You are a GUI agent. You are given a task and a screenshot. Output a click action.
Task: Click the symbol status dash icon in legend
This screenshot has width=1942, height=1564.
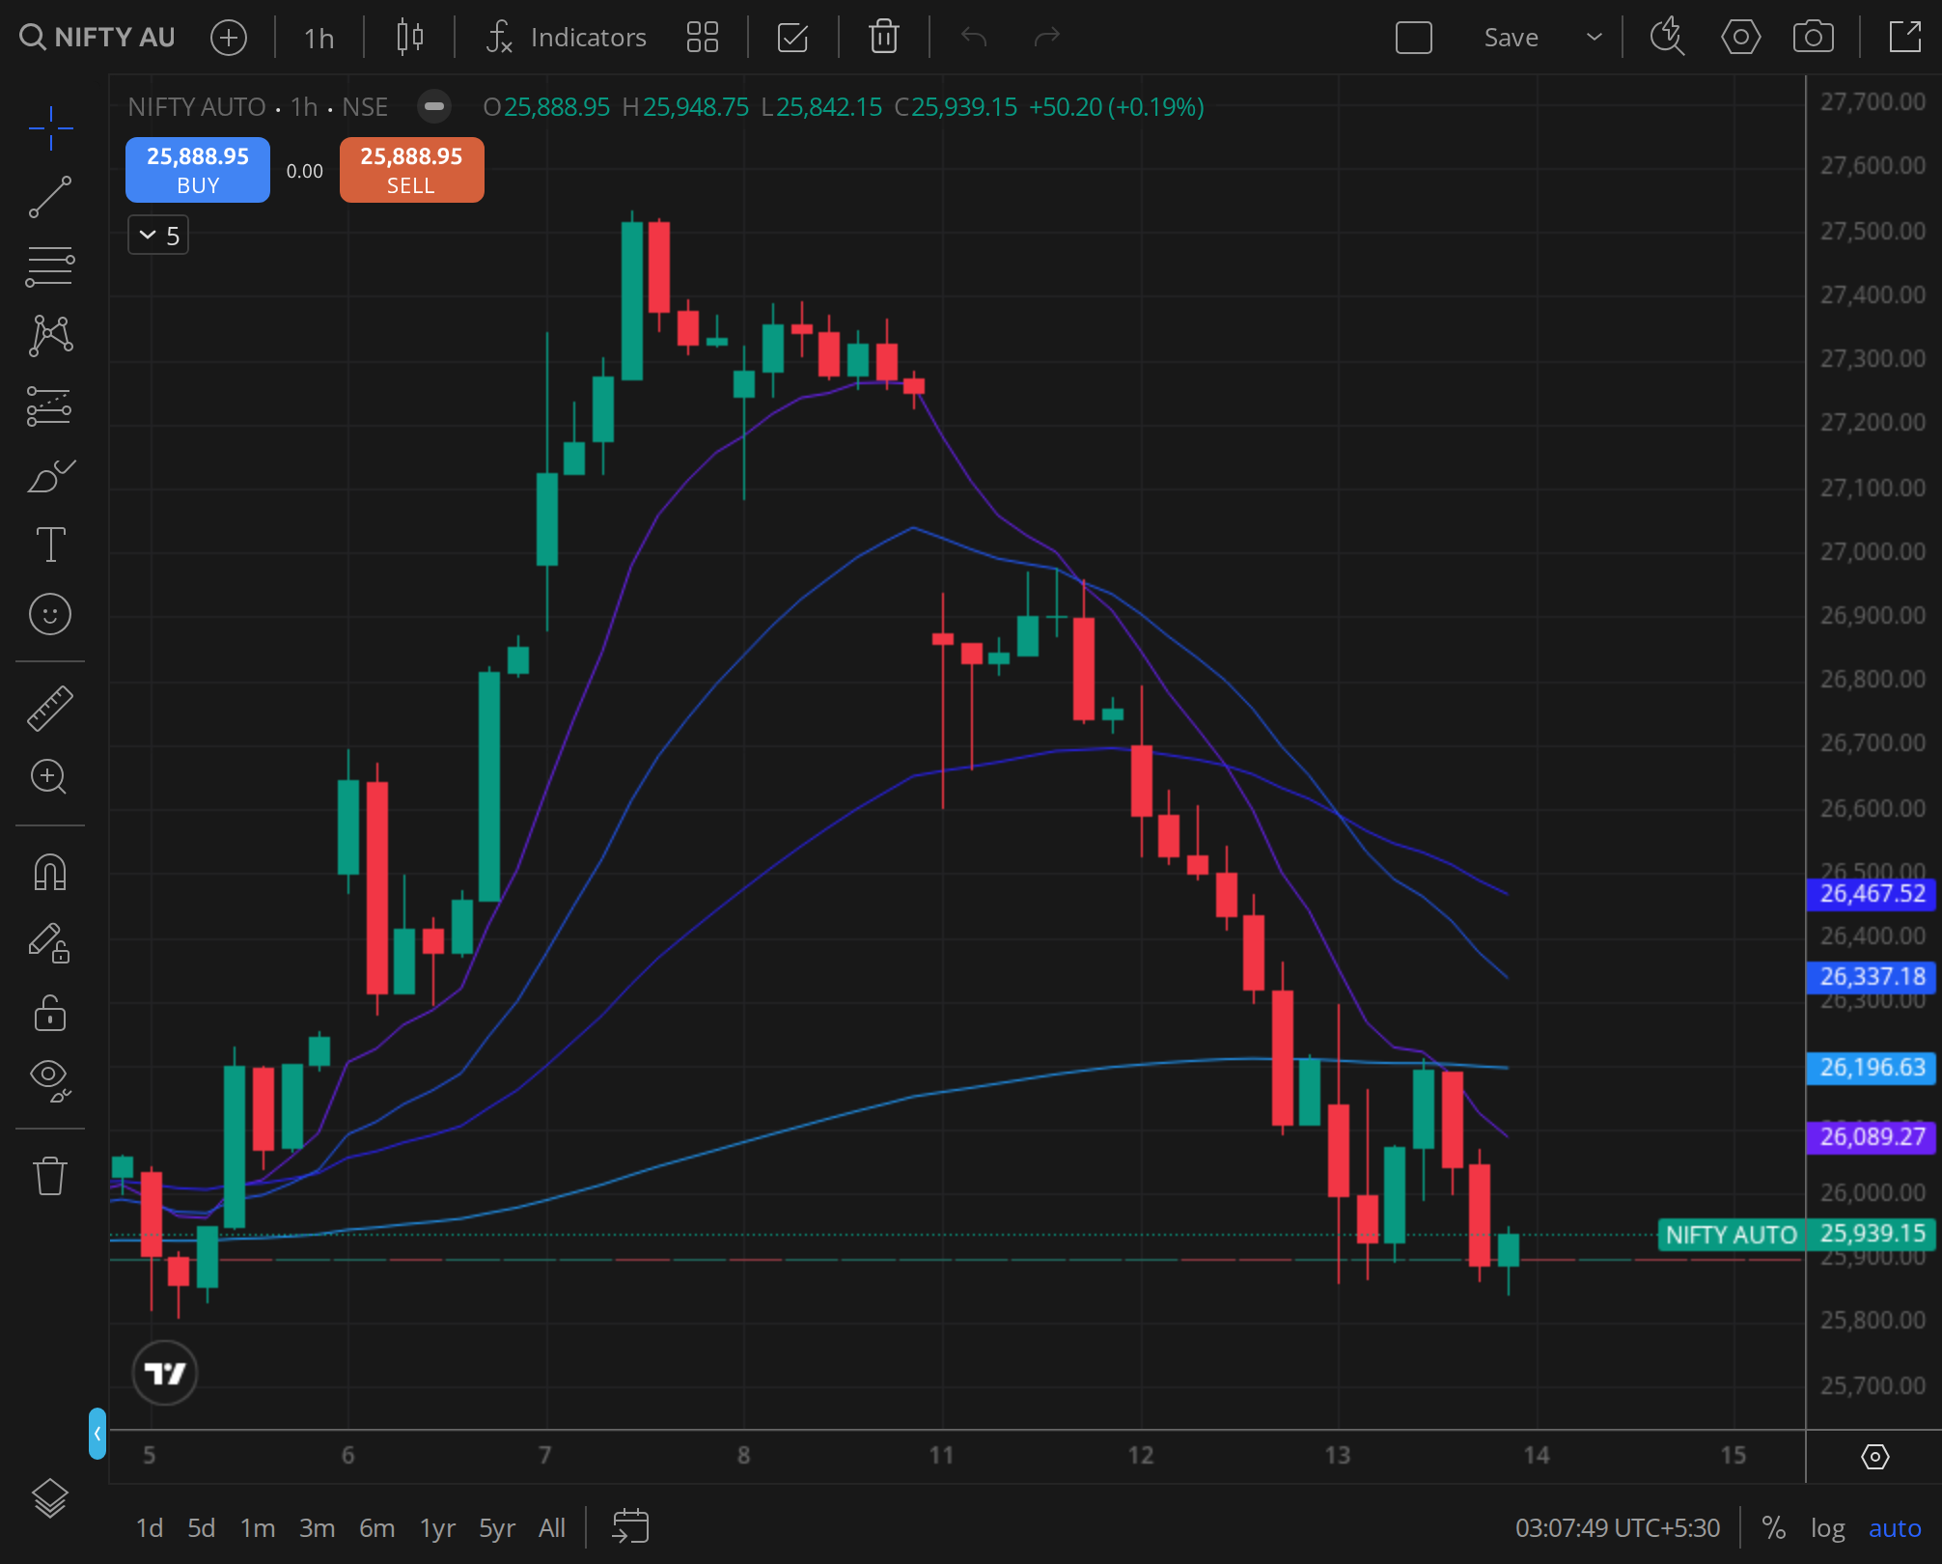pos(434,106)
